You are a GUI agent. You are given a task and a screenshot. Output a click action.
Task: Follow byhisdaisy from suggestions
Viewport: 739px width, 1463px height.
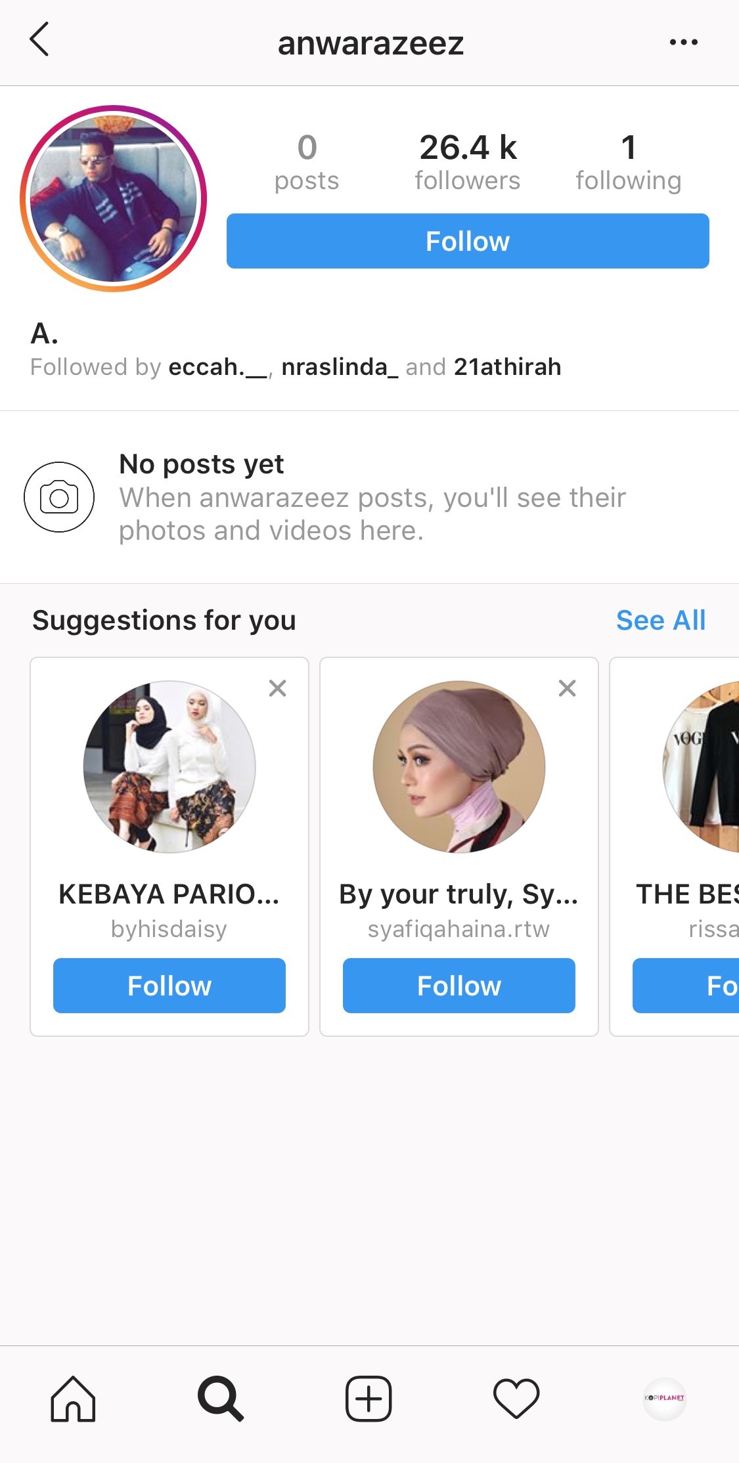169,986
